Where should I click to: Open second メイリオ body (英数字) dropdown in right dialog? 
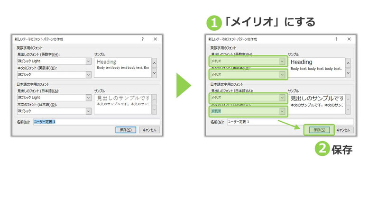[282, 75]
